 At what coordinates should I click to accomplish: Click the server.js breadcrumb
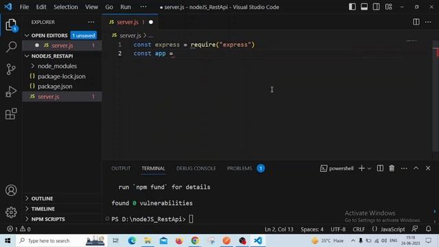tap(130, 36)
